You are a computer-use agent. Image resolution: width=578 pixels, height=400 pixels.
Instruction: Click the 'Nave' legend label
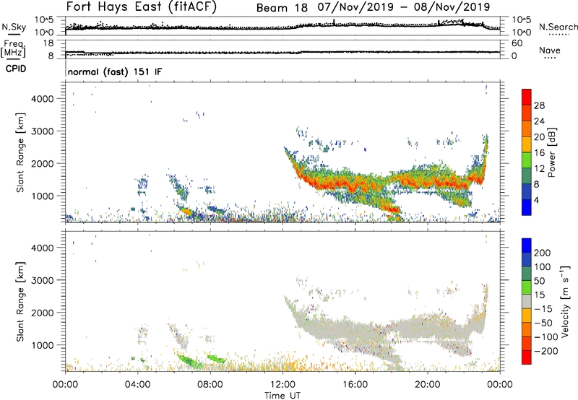click(550, 51)
